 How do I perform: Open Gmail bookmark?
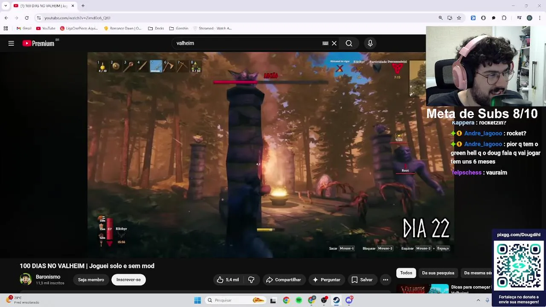24,28
